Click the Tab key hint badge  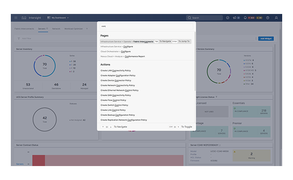[x=156, y=41]
